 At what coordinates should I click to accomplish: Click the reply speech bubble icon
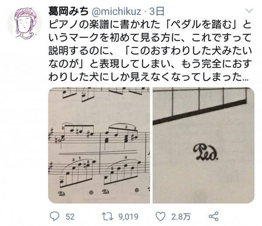(53, 216)
